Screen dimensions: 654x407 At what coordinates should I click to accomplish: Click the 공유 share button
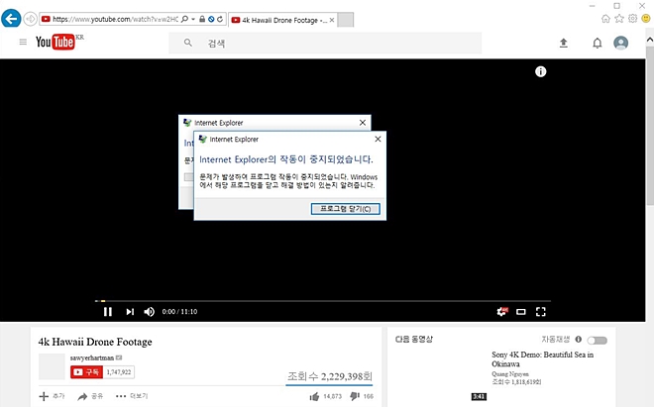90,396
